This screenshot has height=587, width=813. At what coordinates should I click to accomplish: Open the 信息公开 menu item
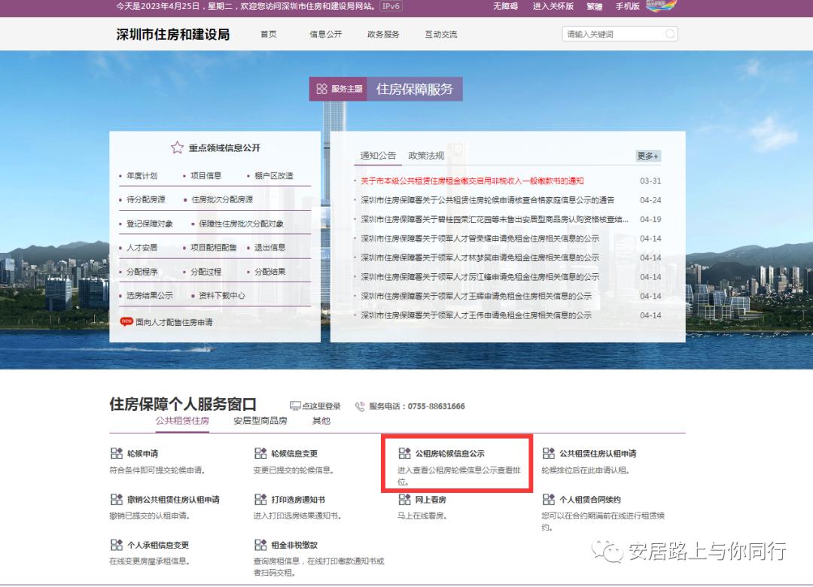point(325,34)
